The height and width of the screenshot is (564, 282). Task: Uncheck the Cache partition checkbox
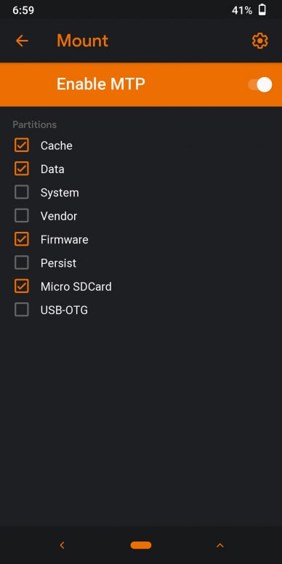pyautogui.click(x=22, y=145)
